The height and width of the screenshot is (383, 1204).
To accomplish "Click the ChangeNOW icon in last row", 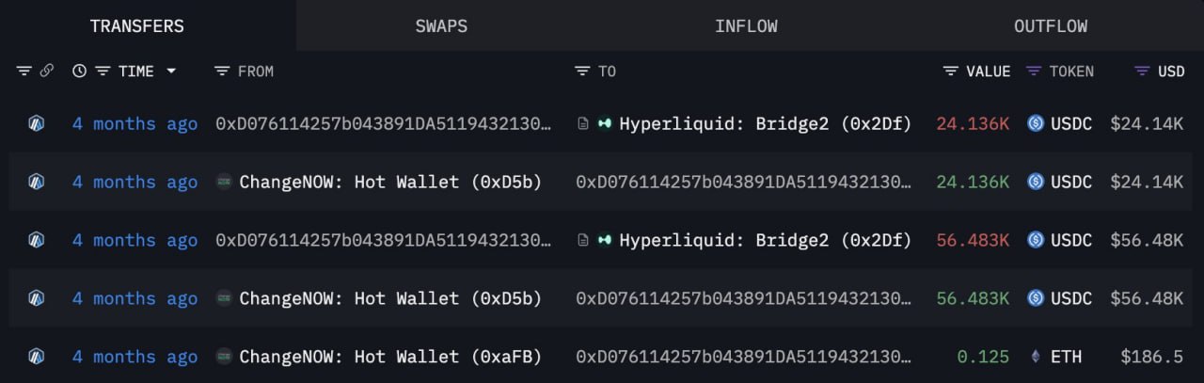I will click(224, 357).
